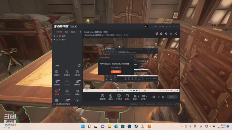Image resolution: width=232 pixels, height=130 pixels.
Task: Add the multimedia source
Action: pyautogui.click(x=127, y=97)
